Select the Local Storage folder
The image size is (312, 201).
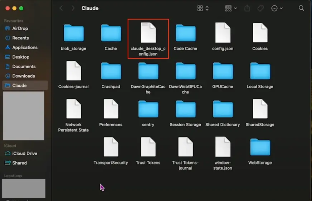pyautogui.click(x=260, y=71)
